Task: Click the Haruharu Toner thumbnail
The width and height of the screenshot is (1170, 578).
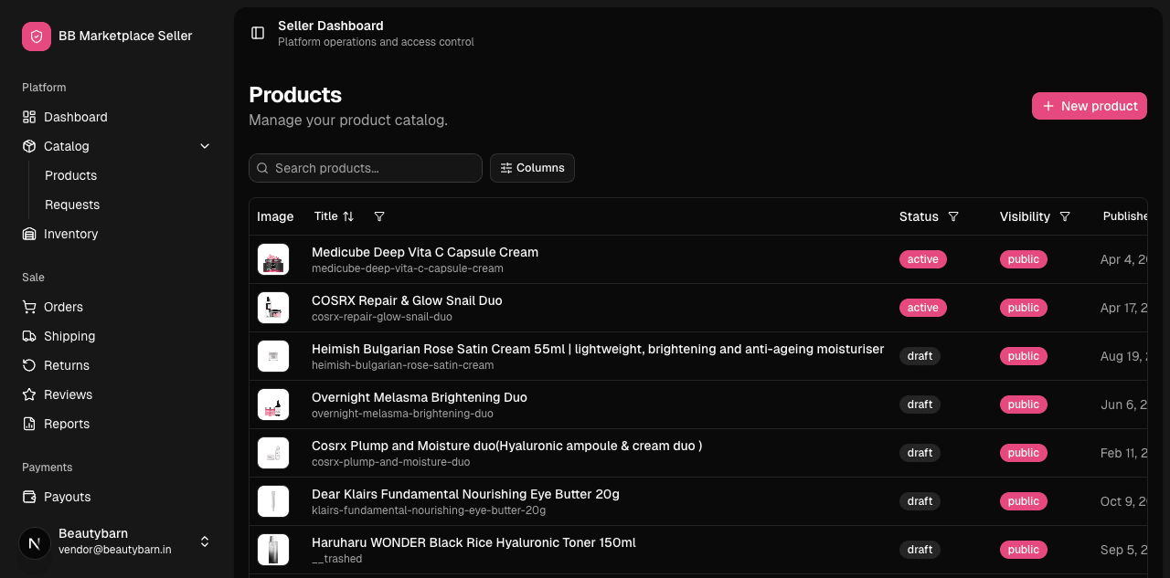Action: [x=273, y=550]
